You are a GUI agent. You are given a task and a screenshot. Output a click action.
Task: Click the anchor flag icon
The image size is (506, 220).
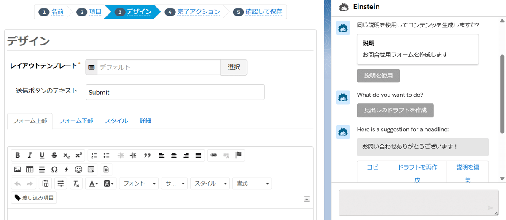pos(238,155)
